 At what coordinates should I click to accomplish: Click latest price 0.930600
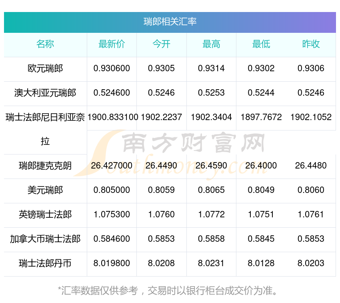pos(112,68)
